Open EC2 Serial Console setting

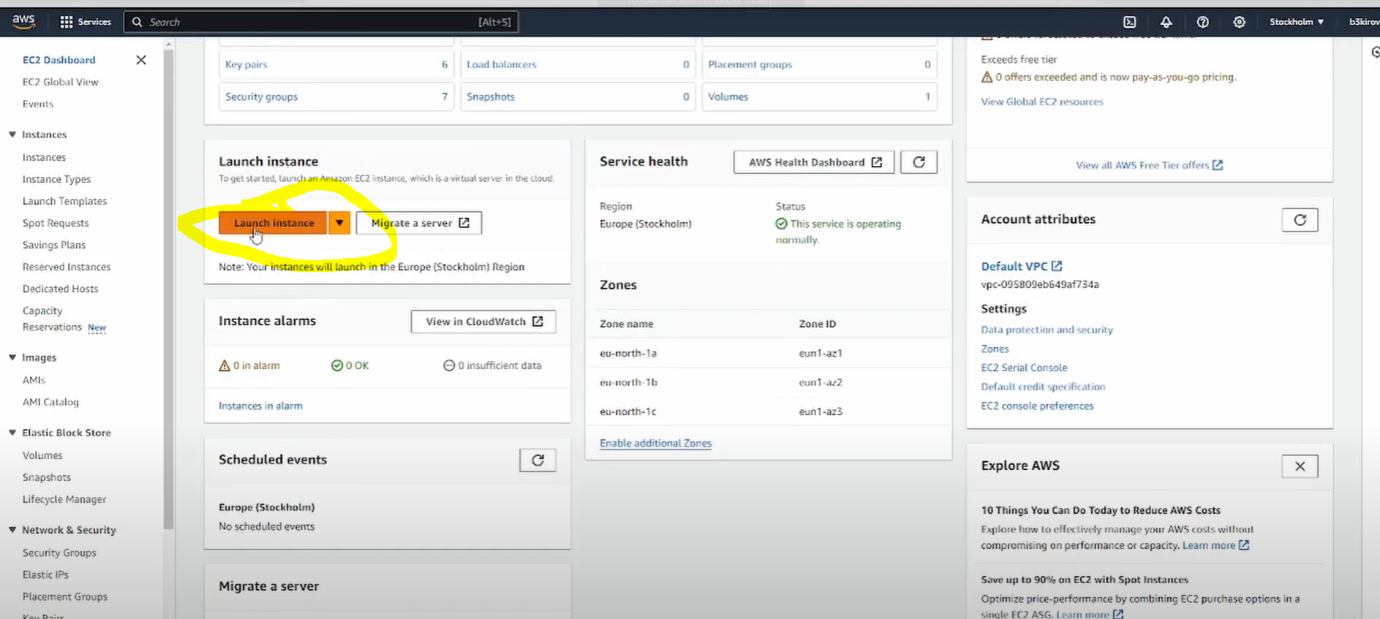pos(1024,368)
